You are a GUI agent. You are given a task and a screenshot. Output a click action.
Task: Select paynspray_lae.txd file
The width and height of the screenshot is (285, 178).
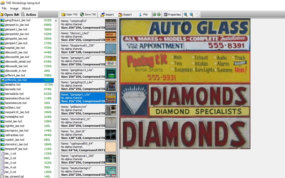(27, 130)
